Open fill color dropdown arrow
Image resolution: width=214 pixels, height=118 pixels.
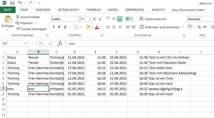(92, 27)
